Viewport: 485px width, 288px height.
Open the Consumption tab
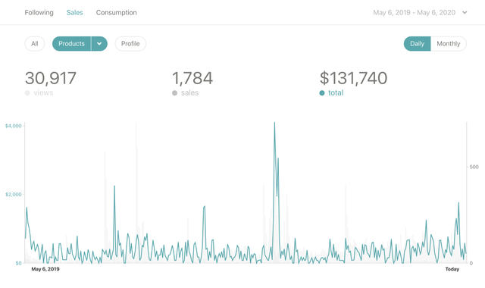116,13
